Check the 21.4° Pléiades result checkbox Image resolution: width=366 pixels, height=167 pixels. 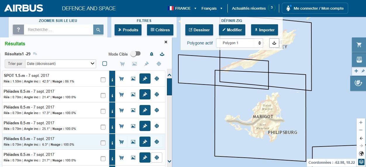[x=103, y=96]
